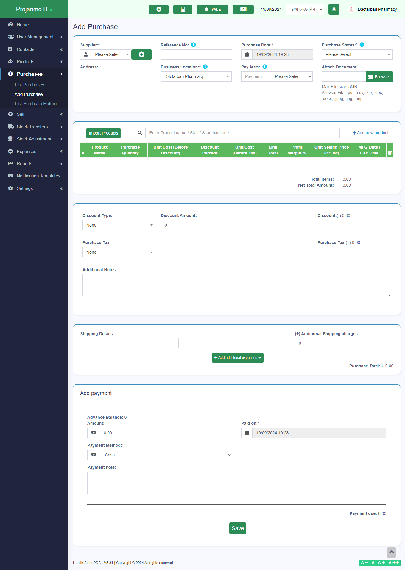Open the Purchase Tax dropdown
The image size is (405, 570).
[x=119, y=252]
